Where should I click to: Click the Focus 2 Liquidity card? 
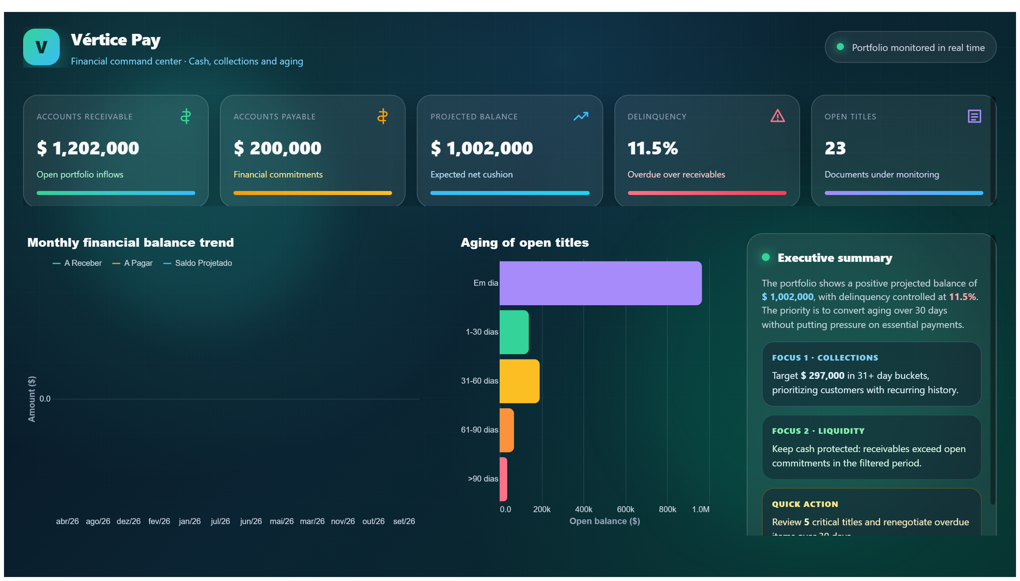[871, 447]
